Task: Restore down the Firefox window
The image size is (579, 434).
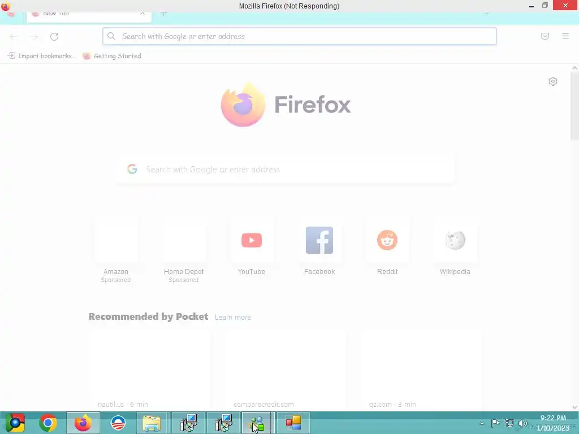Action: [545, 6]
